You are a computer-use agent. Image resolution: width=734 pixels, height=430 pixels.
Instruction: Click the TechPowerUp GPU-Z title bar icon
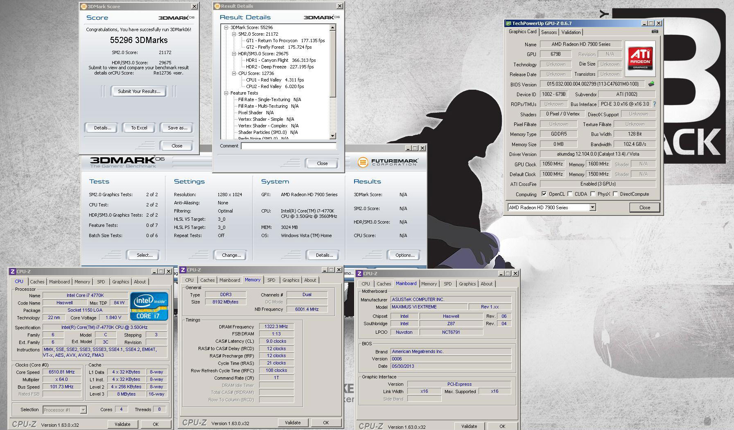coord(509,23)
